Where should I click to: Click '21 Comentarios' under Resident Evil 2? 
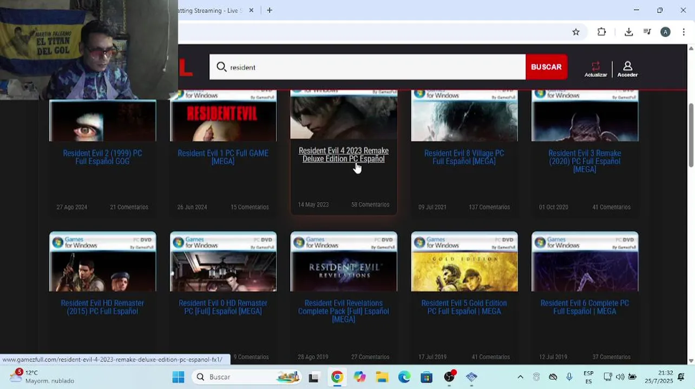click(x=129, y=207)
